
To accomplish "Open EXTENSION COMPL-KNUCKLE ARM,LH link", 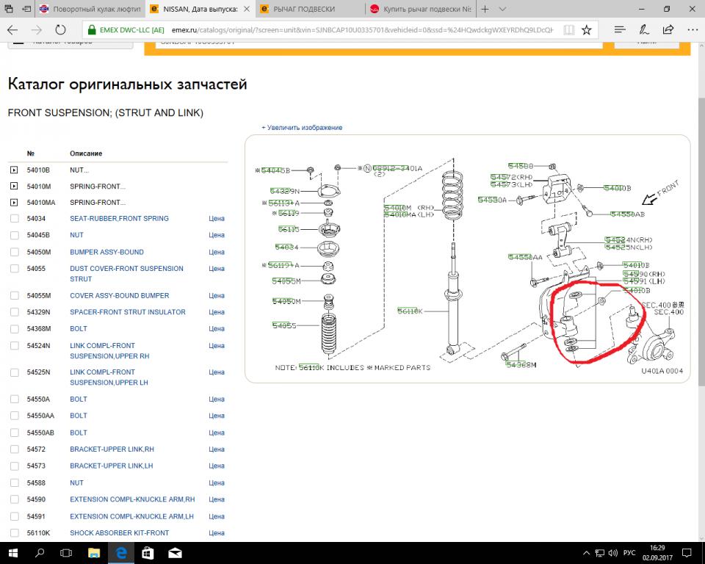I will tap(131, 516).
